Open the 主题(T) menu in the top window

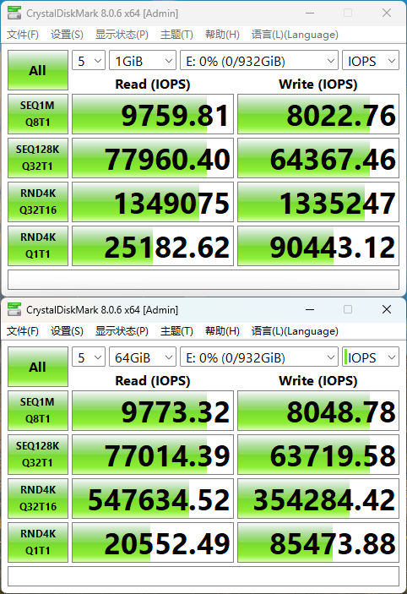(176, 35)
